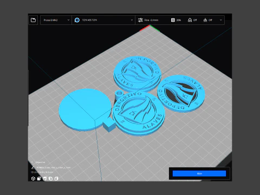This screenshot has width=260, height=195.
Task: Click the Fine 0.1mm profile label
Action: (151, 20)
